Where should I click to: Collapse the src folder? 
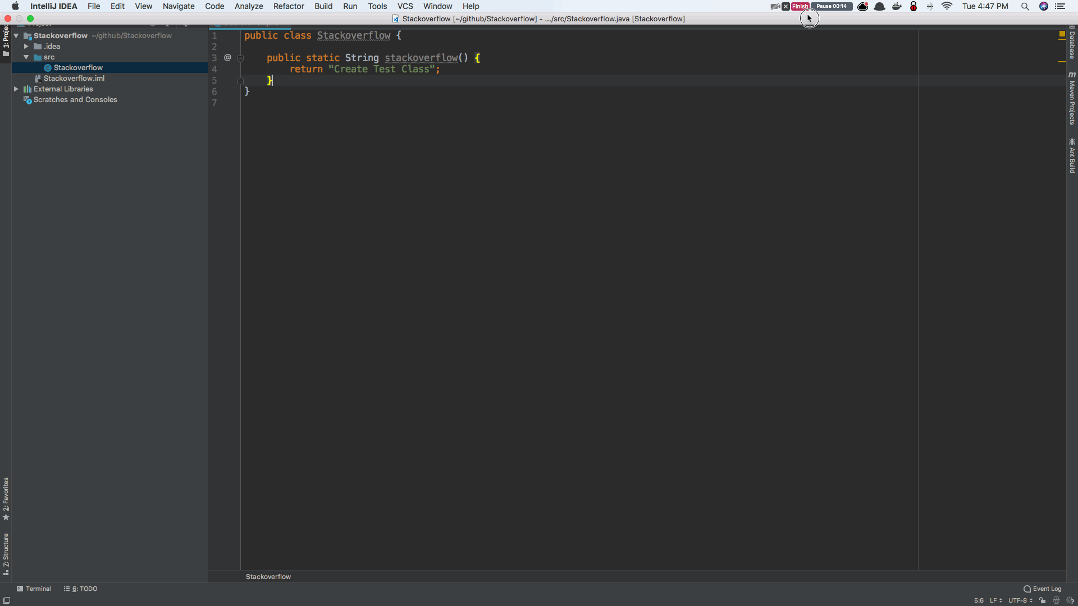click(26, 57)
